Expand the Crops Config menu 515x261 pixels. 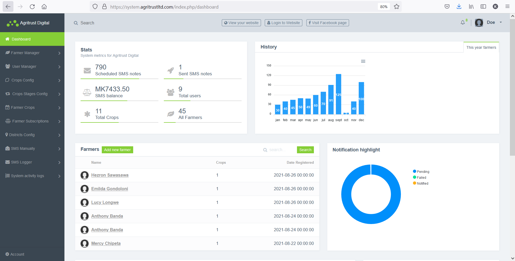32,80
